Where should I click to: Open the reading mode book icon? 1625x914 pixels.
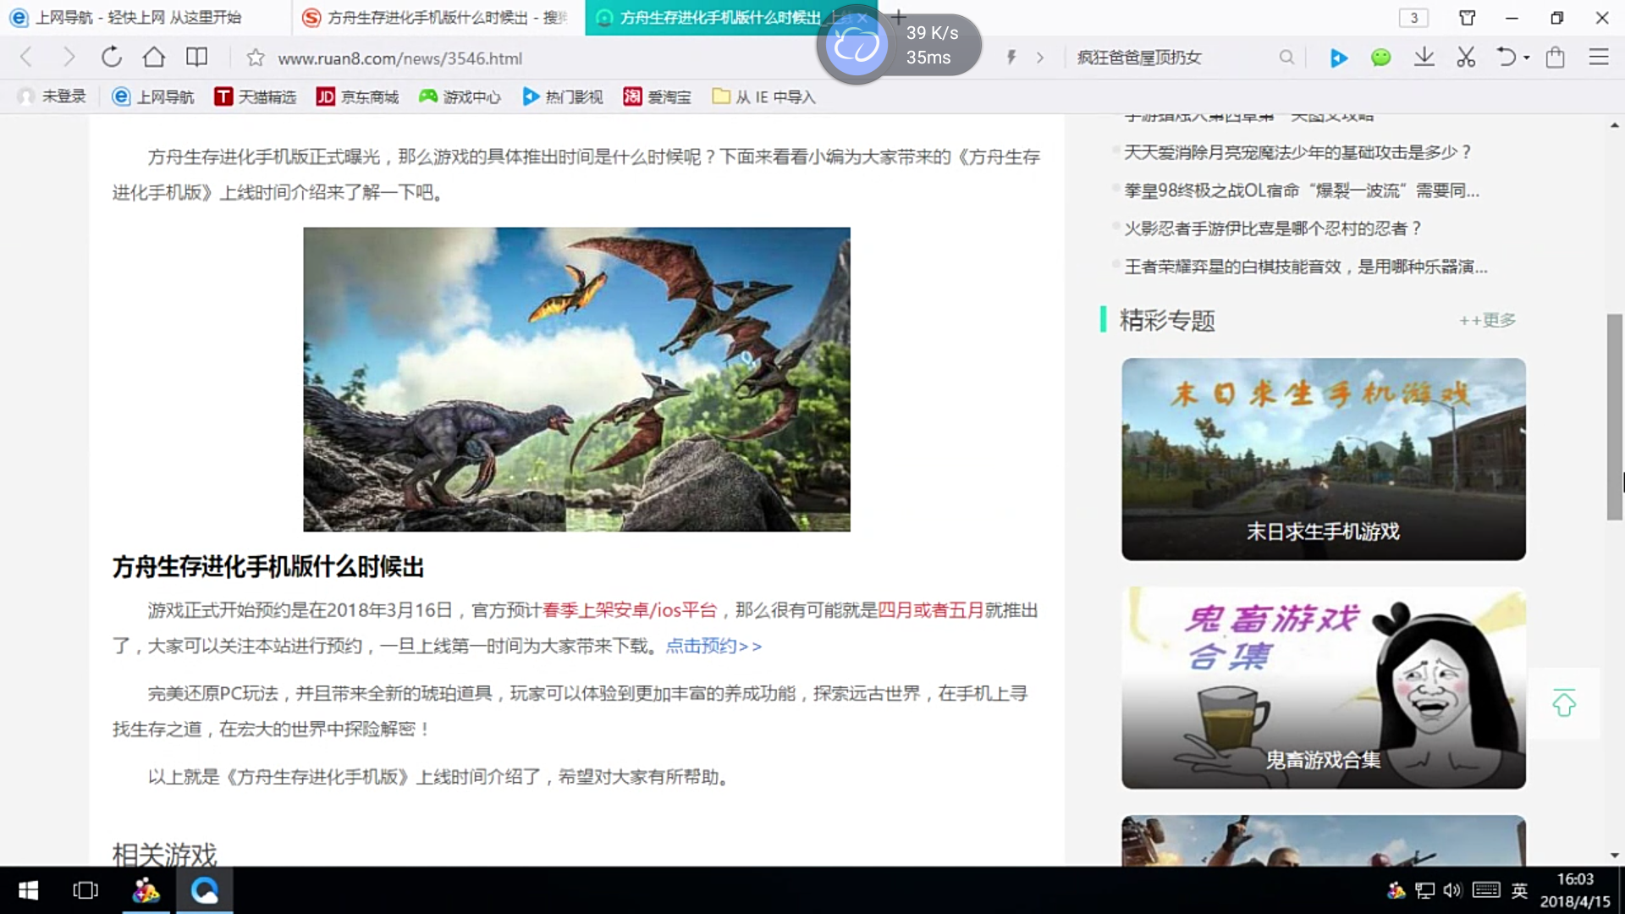click(x=196, y=58)
